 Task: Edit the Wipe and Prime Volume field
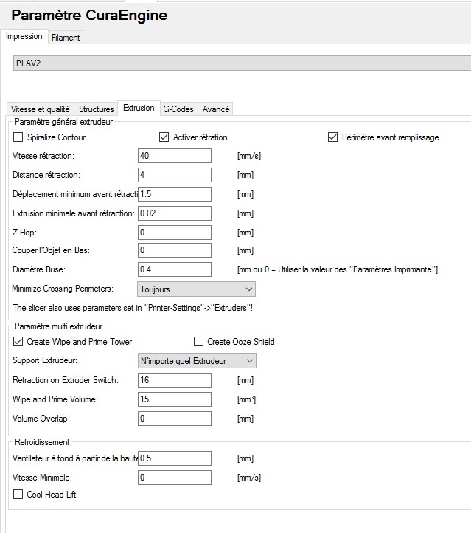coord(175,399)
